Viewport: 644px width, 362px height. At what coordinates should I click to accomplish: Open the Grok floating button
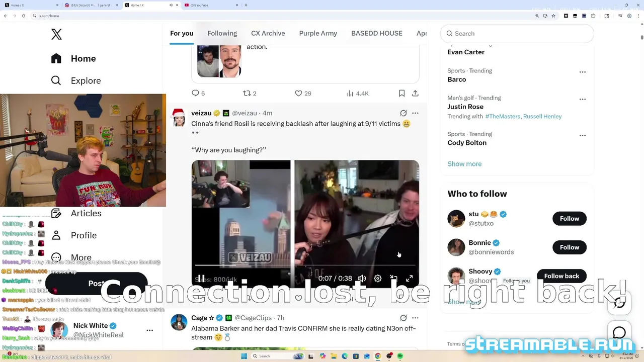(x=619, y=303)
